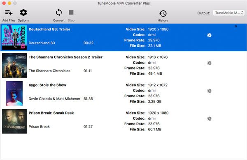This screenshot has width=247, height=160.
Task: Select the Prison Break: Sneak Peak title
Action: click(x=51, y=113)
